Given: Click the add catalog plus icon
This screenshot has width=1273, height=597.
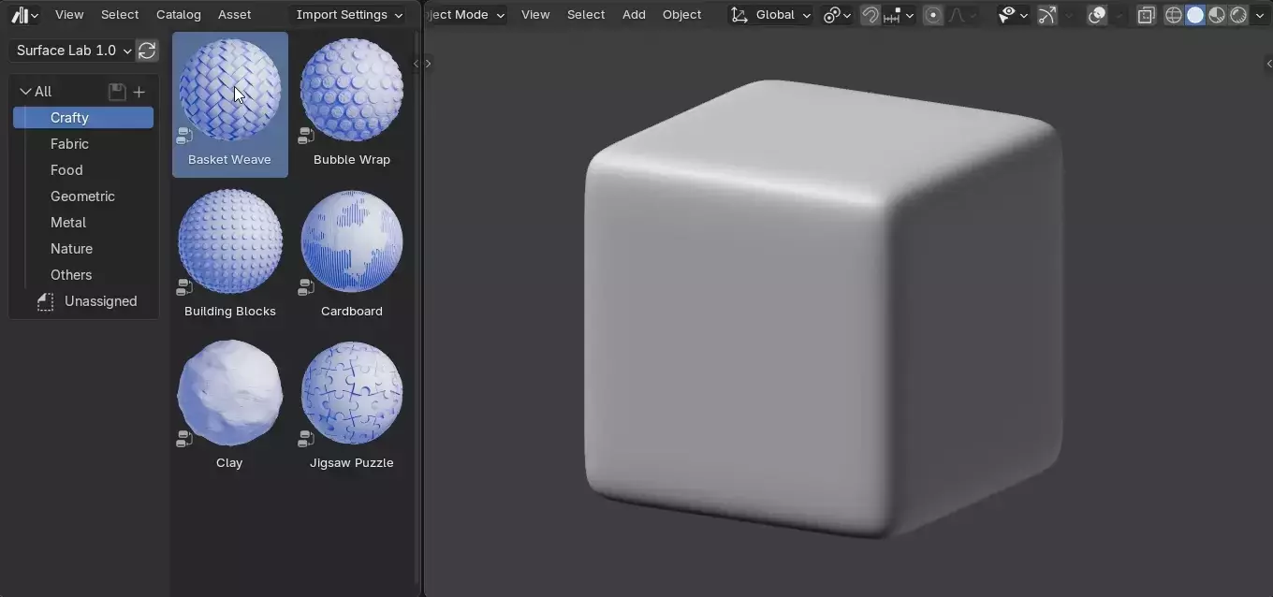Looking at the screenshot, I should (139, 92).
